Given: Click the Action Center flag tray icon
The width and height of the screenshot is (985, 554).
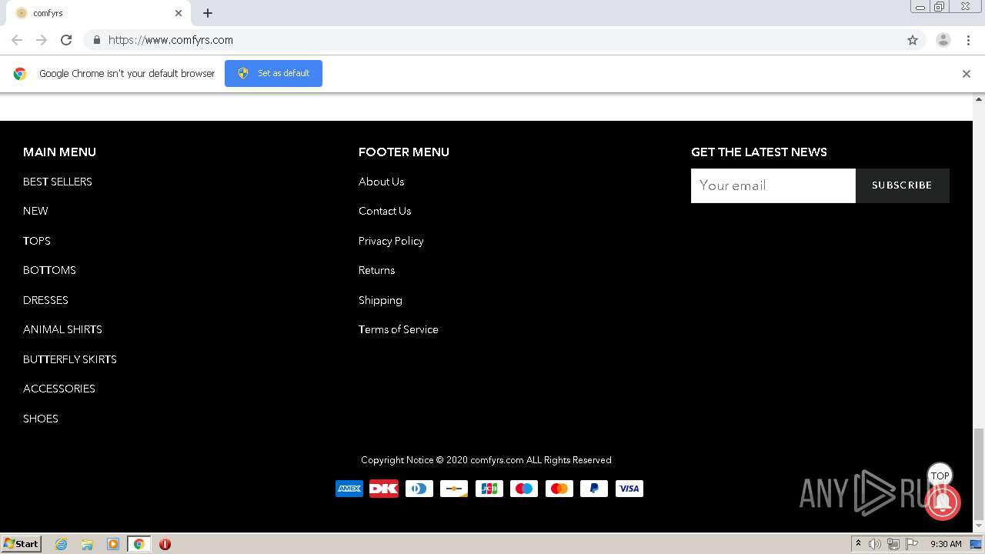Looking at the screenshot, I should (x=913, y=544).
